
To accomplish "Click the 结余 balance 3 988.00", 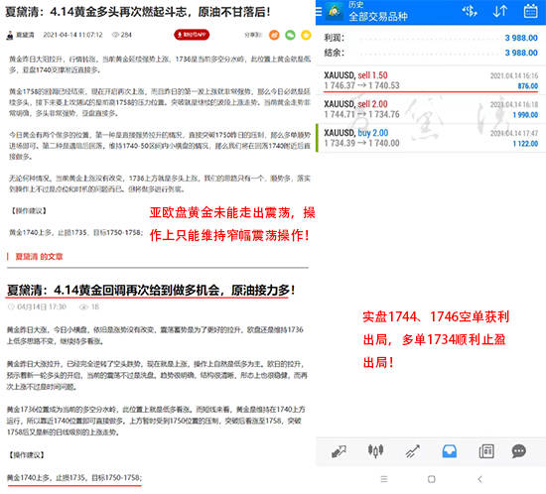I will [x=521, y=53].
